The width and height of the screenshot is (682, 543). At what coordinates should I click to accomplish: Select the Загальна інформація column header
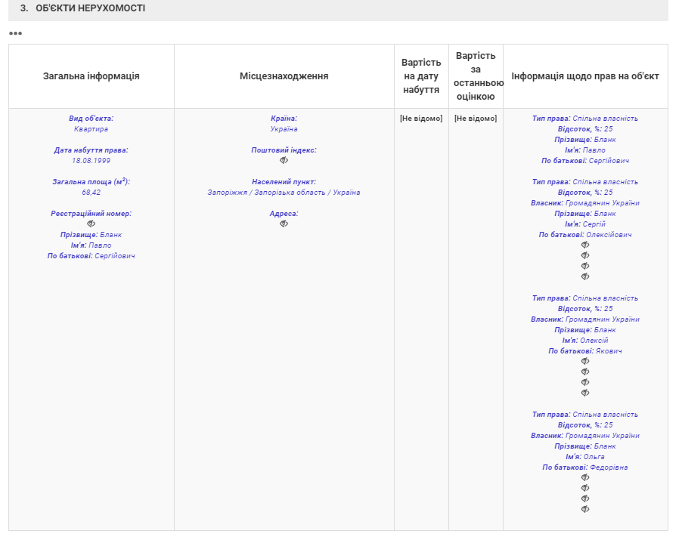pos(91,76)
